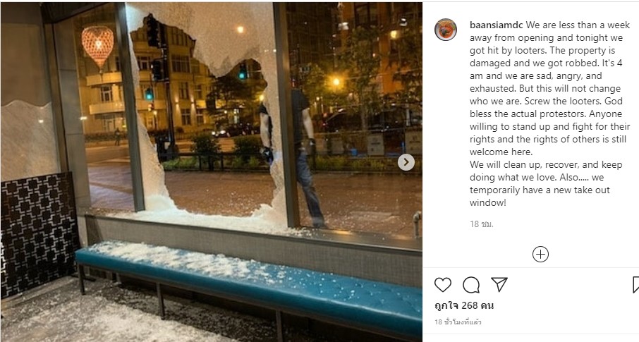
Task: Like the post with the heart icon
Action: tap(442, 284)
